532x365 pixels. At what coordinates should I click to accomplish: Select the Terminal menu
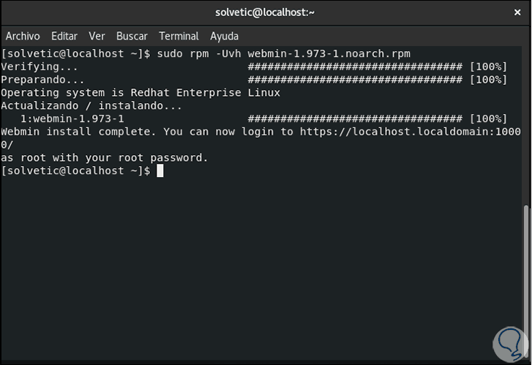[179, 36]
